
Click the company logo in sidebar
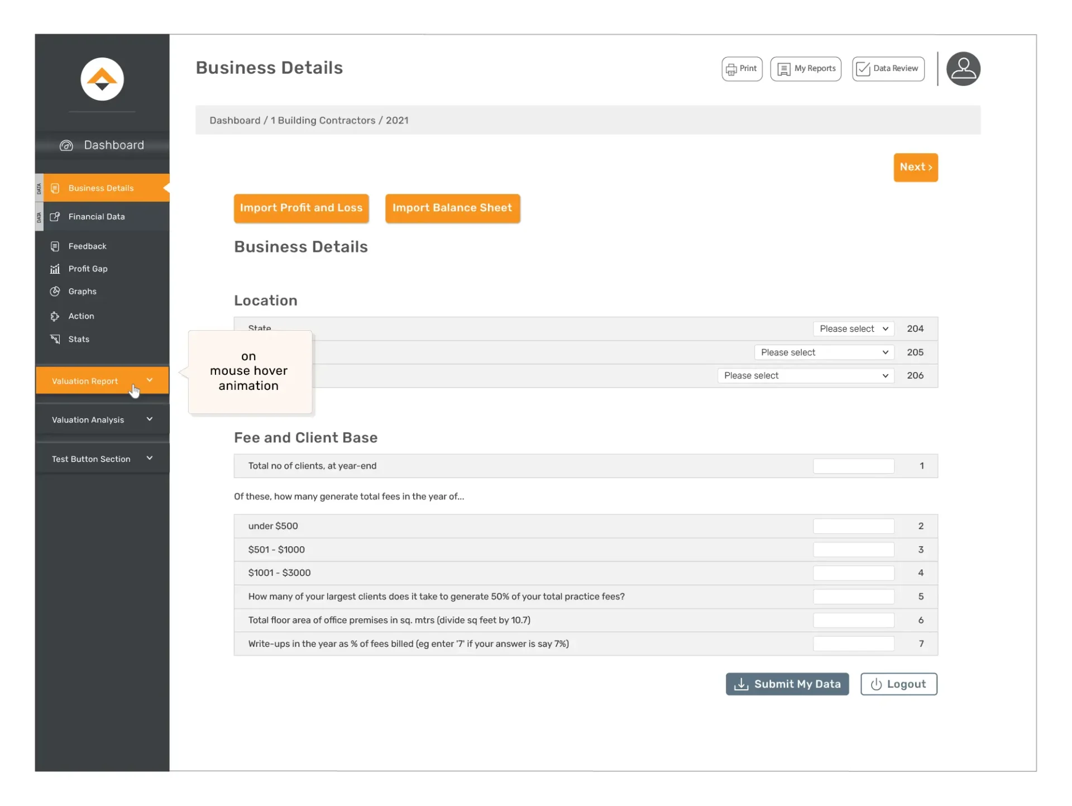(102, 79)
